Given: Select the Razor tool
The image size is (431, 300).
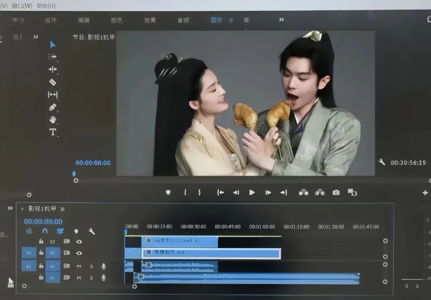Looking at the screenshot, I should [53, 82].
